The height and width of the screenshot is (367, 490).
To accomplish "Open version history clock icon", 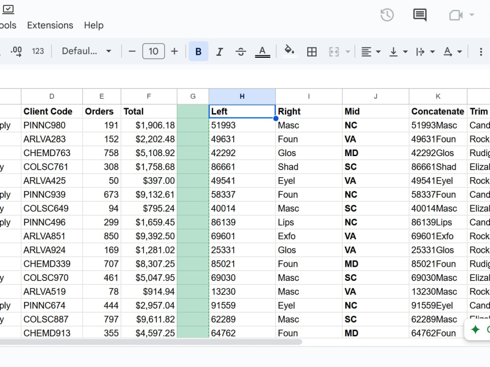I will (387, 15).
